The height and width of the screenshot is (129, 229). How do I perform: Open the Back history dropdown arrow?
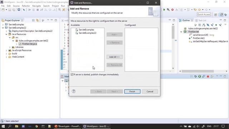pyautogui.click(x=203, y=10)
